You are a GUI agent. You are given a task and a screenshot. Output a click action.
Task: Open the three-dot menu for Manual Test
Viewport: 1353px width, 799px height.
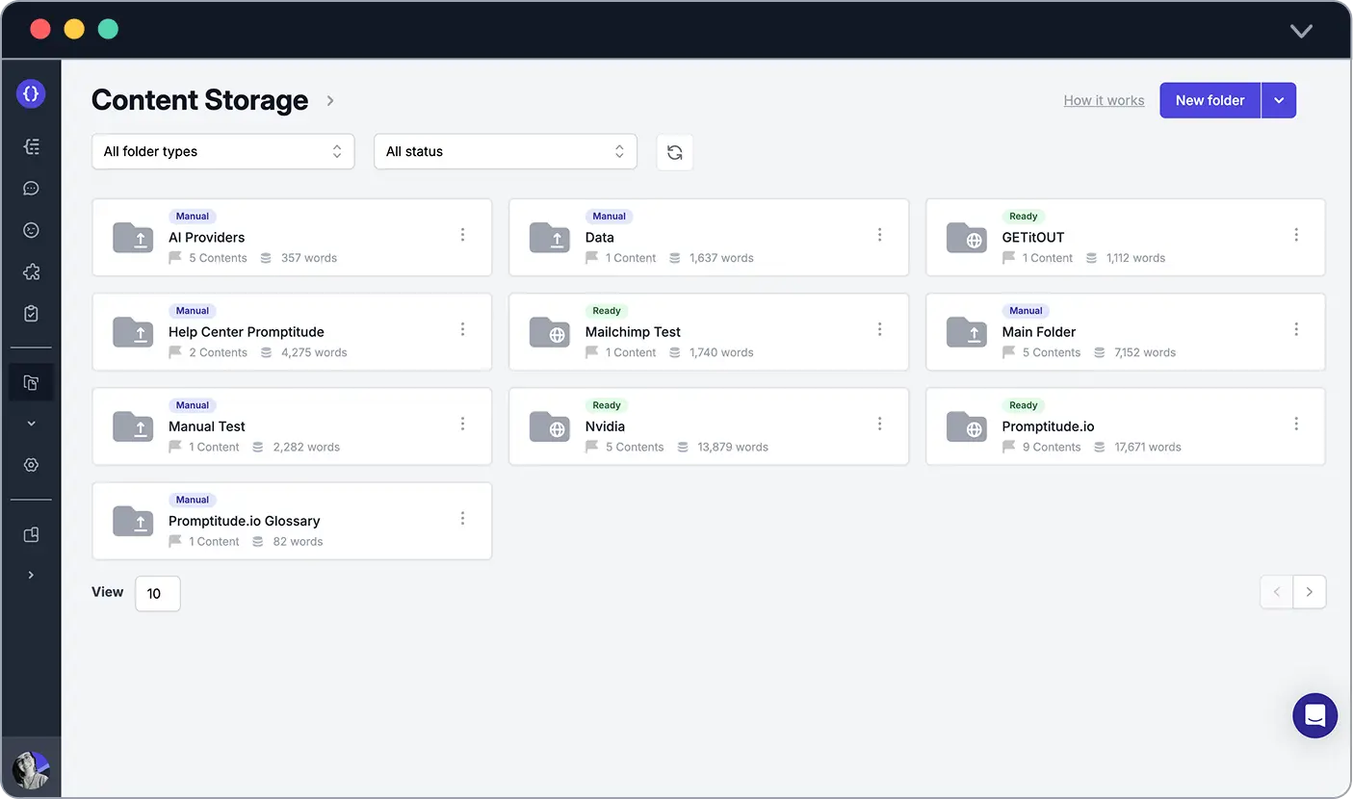(462, 424)
